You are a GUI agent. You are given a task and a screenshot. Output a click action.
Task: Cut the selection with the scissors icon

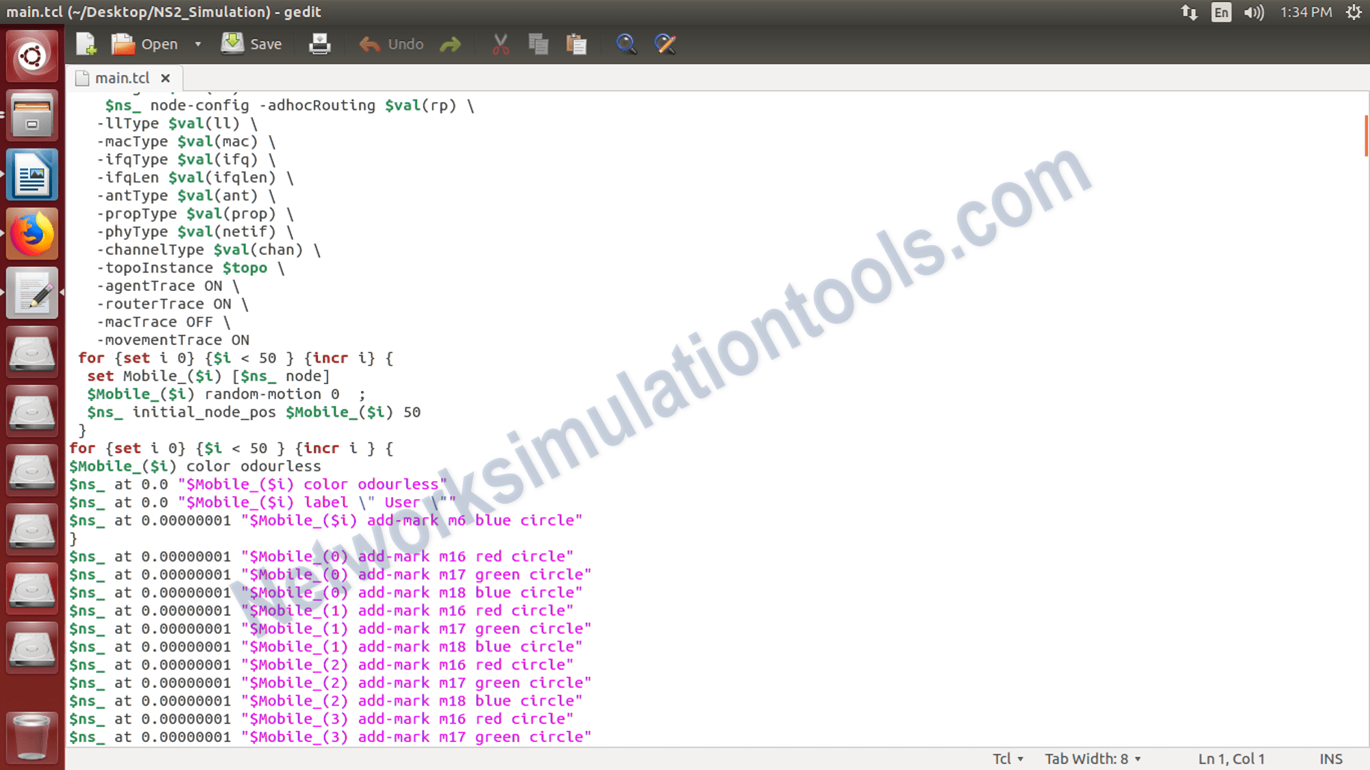(499, 43)
